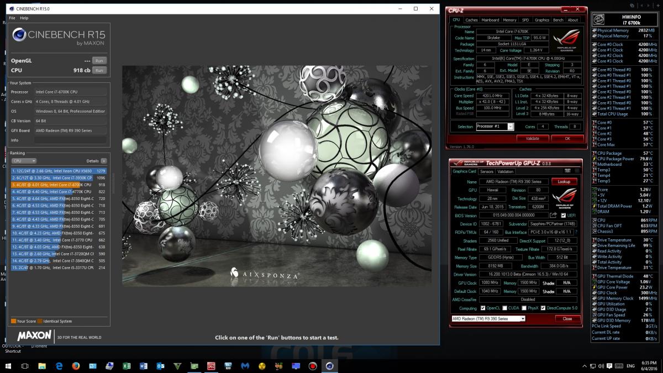The image size is (663, 373).
Task: Open the GPU-Z hamburger menu icon
Action: click(x=577, y=171)
